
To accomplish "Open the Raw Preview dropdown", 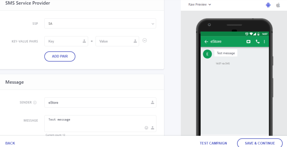I will [x=200, y=4].
